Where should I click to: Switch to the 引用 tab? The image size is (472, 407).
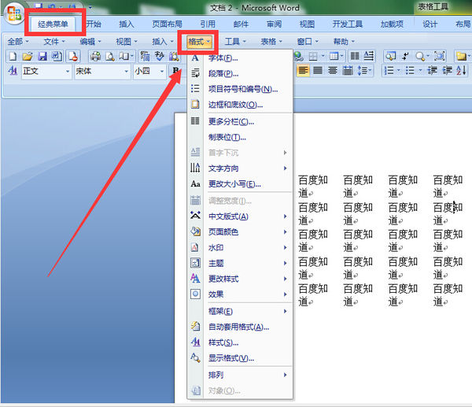[208, 24]
